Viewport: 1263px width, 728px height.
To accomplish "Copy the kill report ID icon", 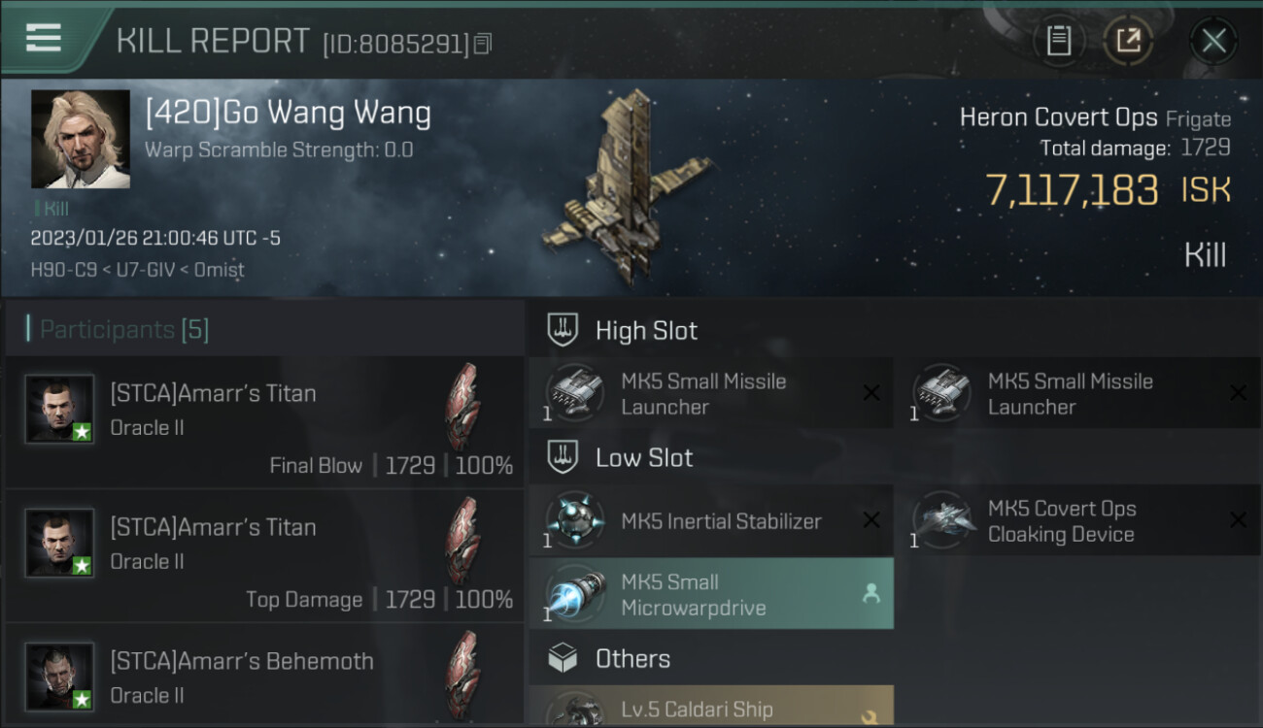I will 484,43.
